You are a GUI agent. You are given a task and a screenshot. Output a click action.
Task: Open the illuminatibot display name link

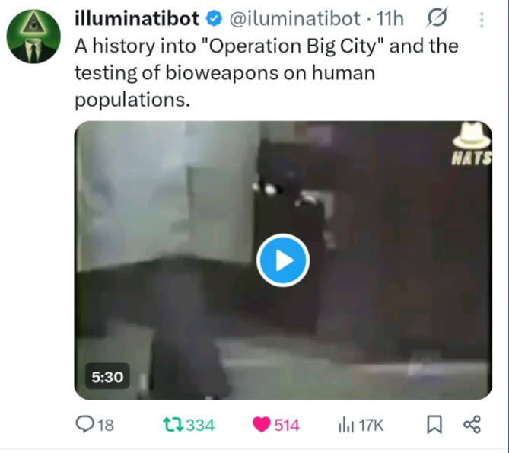tap(137, 18)
